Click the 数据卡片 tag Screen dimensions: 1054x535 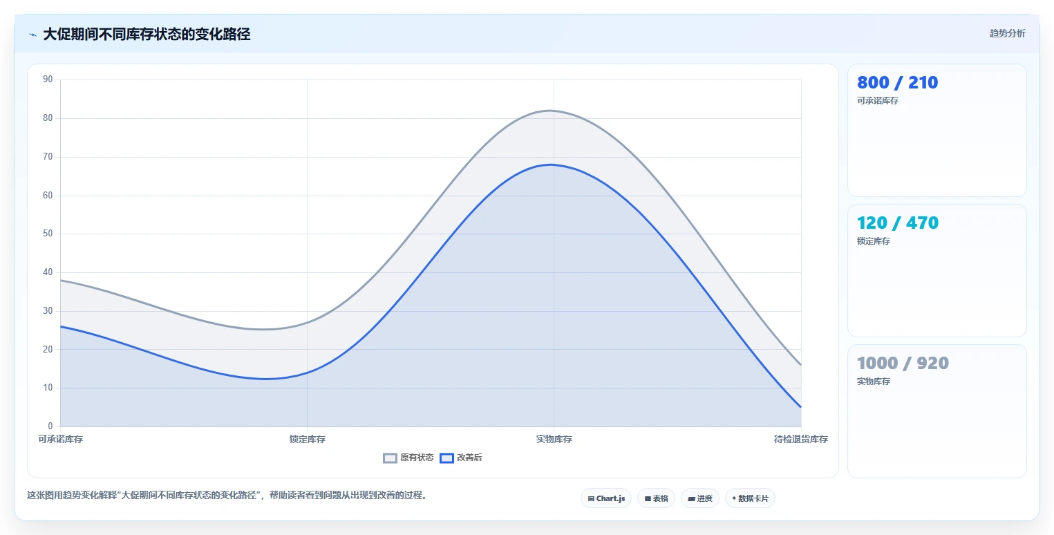(x=750, y=498)
